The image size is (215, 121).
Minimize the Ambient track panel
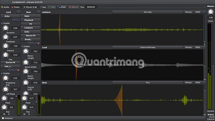click(204, 12)
